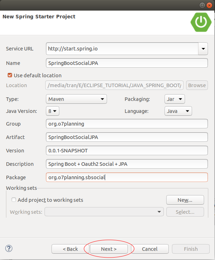Screen dimensions: 215x260
Task: Open the Language Java dropdown
Action: (178, 111)
